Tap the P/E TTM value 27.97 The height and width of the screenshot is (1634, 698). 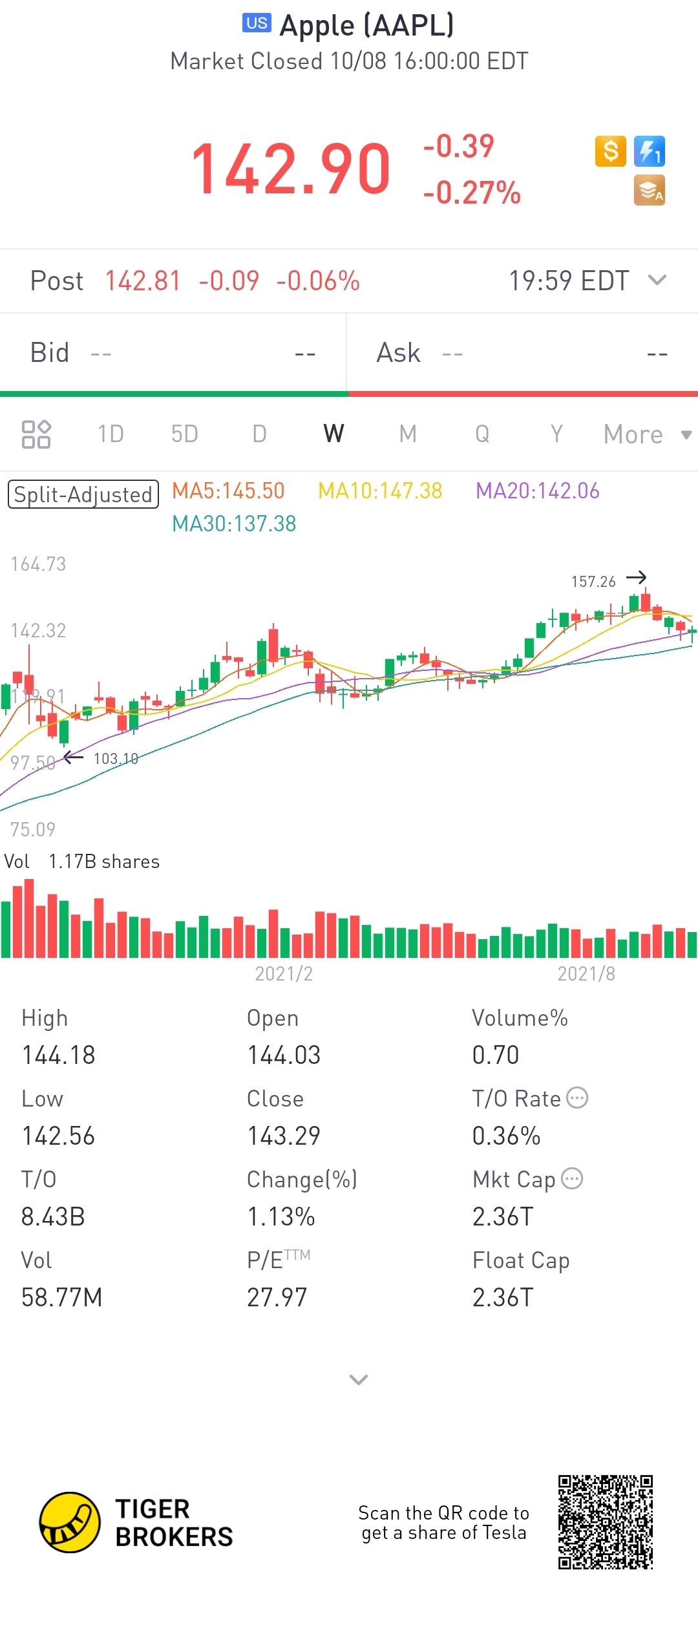coord(277,1298)
